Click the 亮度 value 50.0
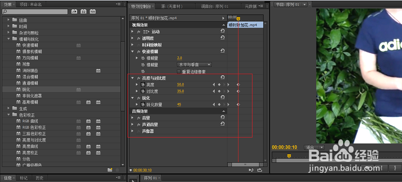This screenshot has width=402, height=182. point(180,85)
